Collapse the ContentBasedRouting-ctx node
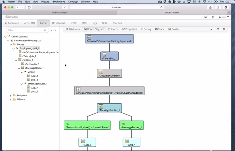The image size is (235, 151). 8,41
